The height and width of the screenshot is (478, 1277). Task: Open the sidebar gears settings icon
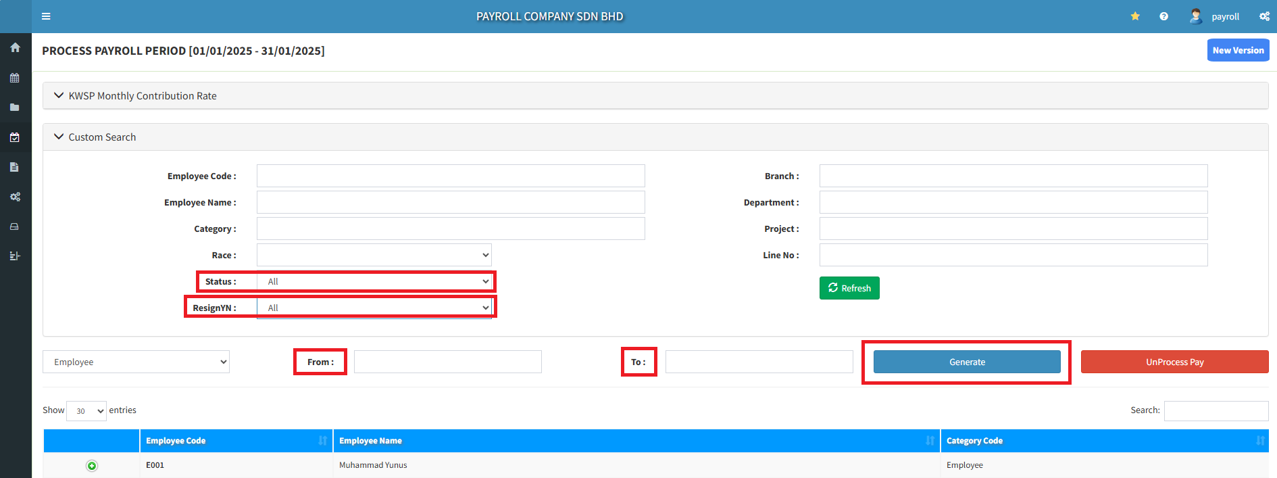15,197
